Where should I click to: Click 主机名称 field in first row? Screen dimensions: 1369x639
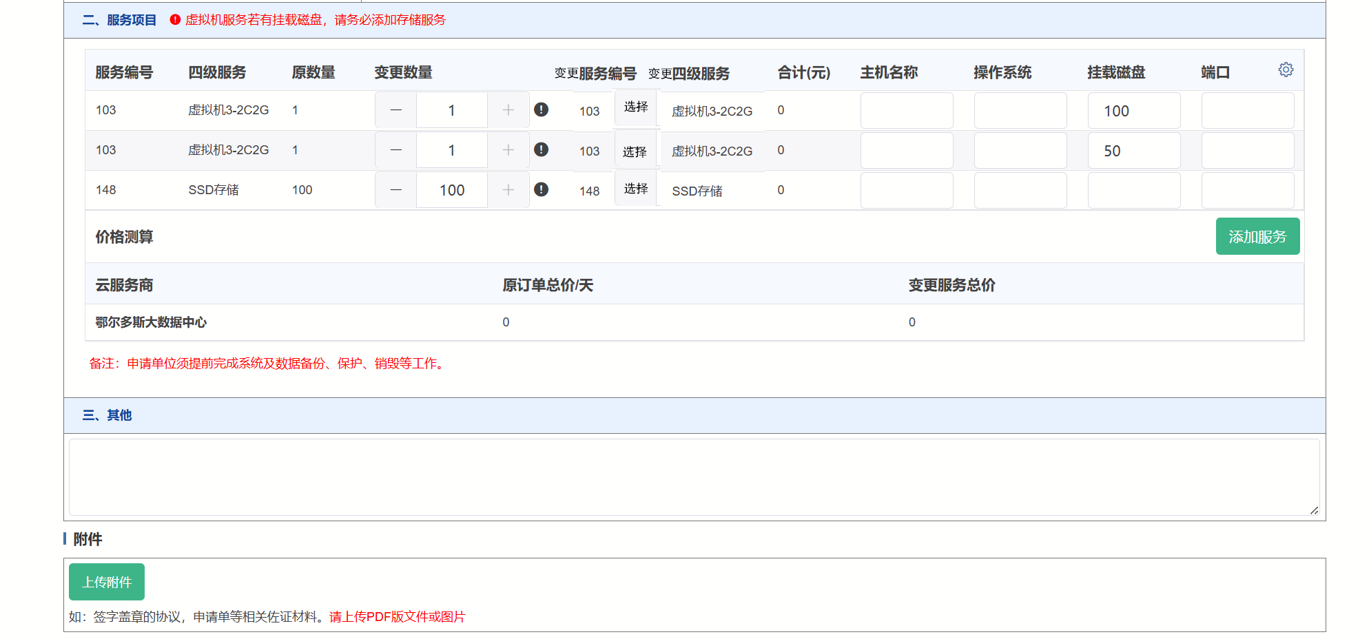pos(907,110)
